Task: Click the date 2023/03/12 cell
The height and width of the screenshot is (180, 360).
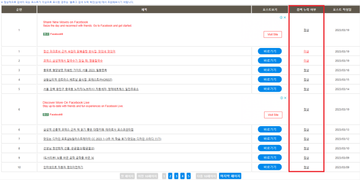Action: [342, 139]
